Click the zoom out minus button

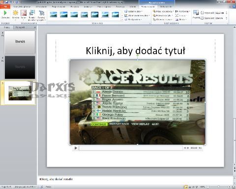pyautogui.click(x=207, y=187)
